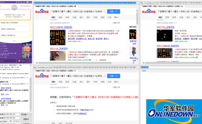Viewport: 202px width, 124px height.
Task: Select 新闻 tab in top-right Baidu pane
Action: tap(167, 17)
